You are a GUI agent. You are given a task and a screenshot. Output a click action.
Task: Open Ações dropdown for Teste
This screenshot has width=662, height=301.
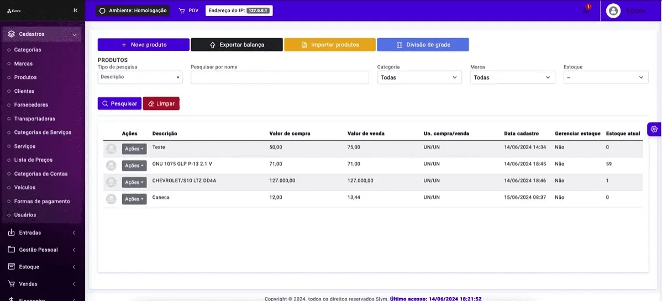click(134, 149)
